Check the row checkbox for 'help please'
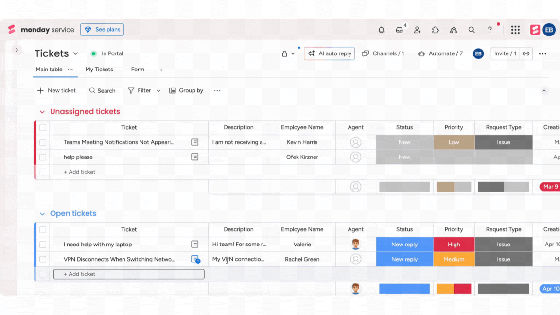 [x=43, y=157]
